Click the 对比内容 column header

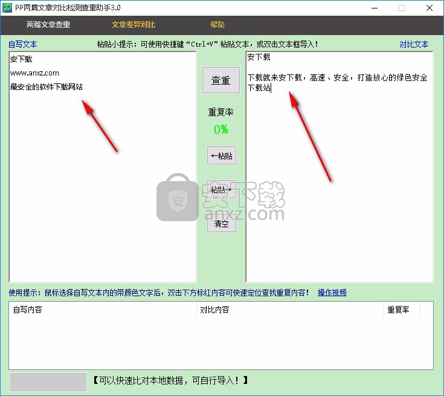point(290,310)
